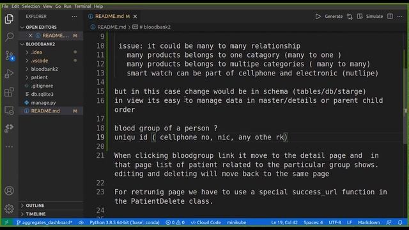Open the Explorer view in activity bar
The width and height of the screenshot is (409, 230).
coord(9,19)
